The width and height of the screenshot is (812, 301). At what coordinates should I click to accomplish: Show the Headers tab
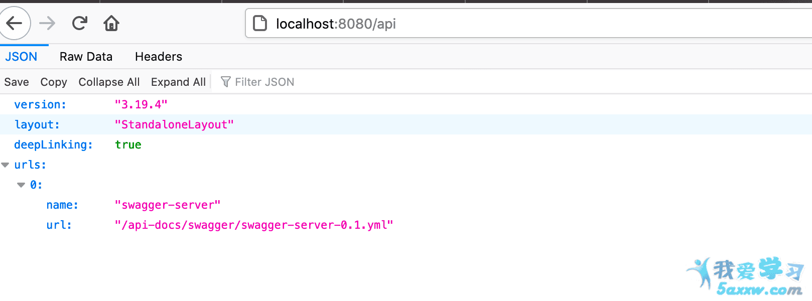(159, 57)
